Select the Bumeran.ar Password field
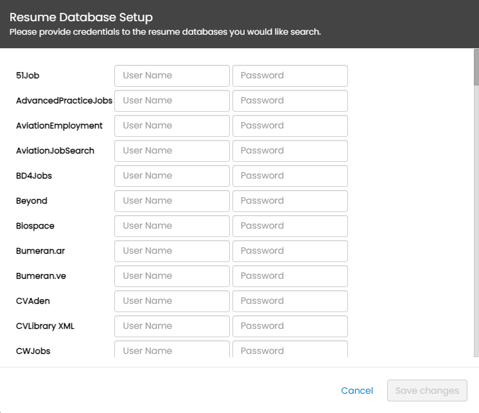This screenshot has width=479, height=413. coord(290,251)
